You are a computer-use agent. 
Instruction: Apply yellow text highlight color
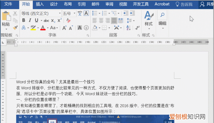coord(33,28)
